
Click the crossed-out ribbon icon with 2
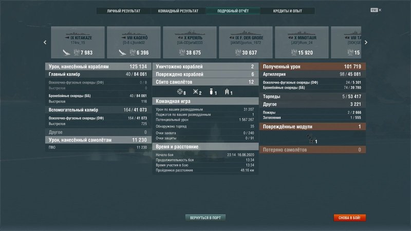tap(196, 91)
